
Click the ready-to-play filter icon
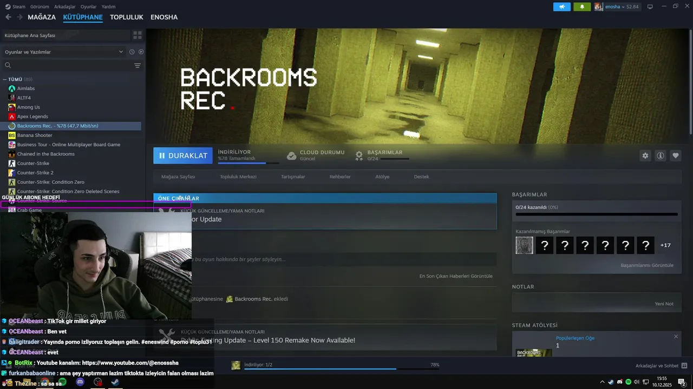pyautogui.click(x=141, y=52)
